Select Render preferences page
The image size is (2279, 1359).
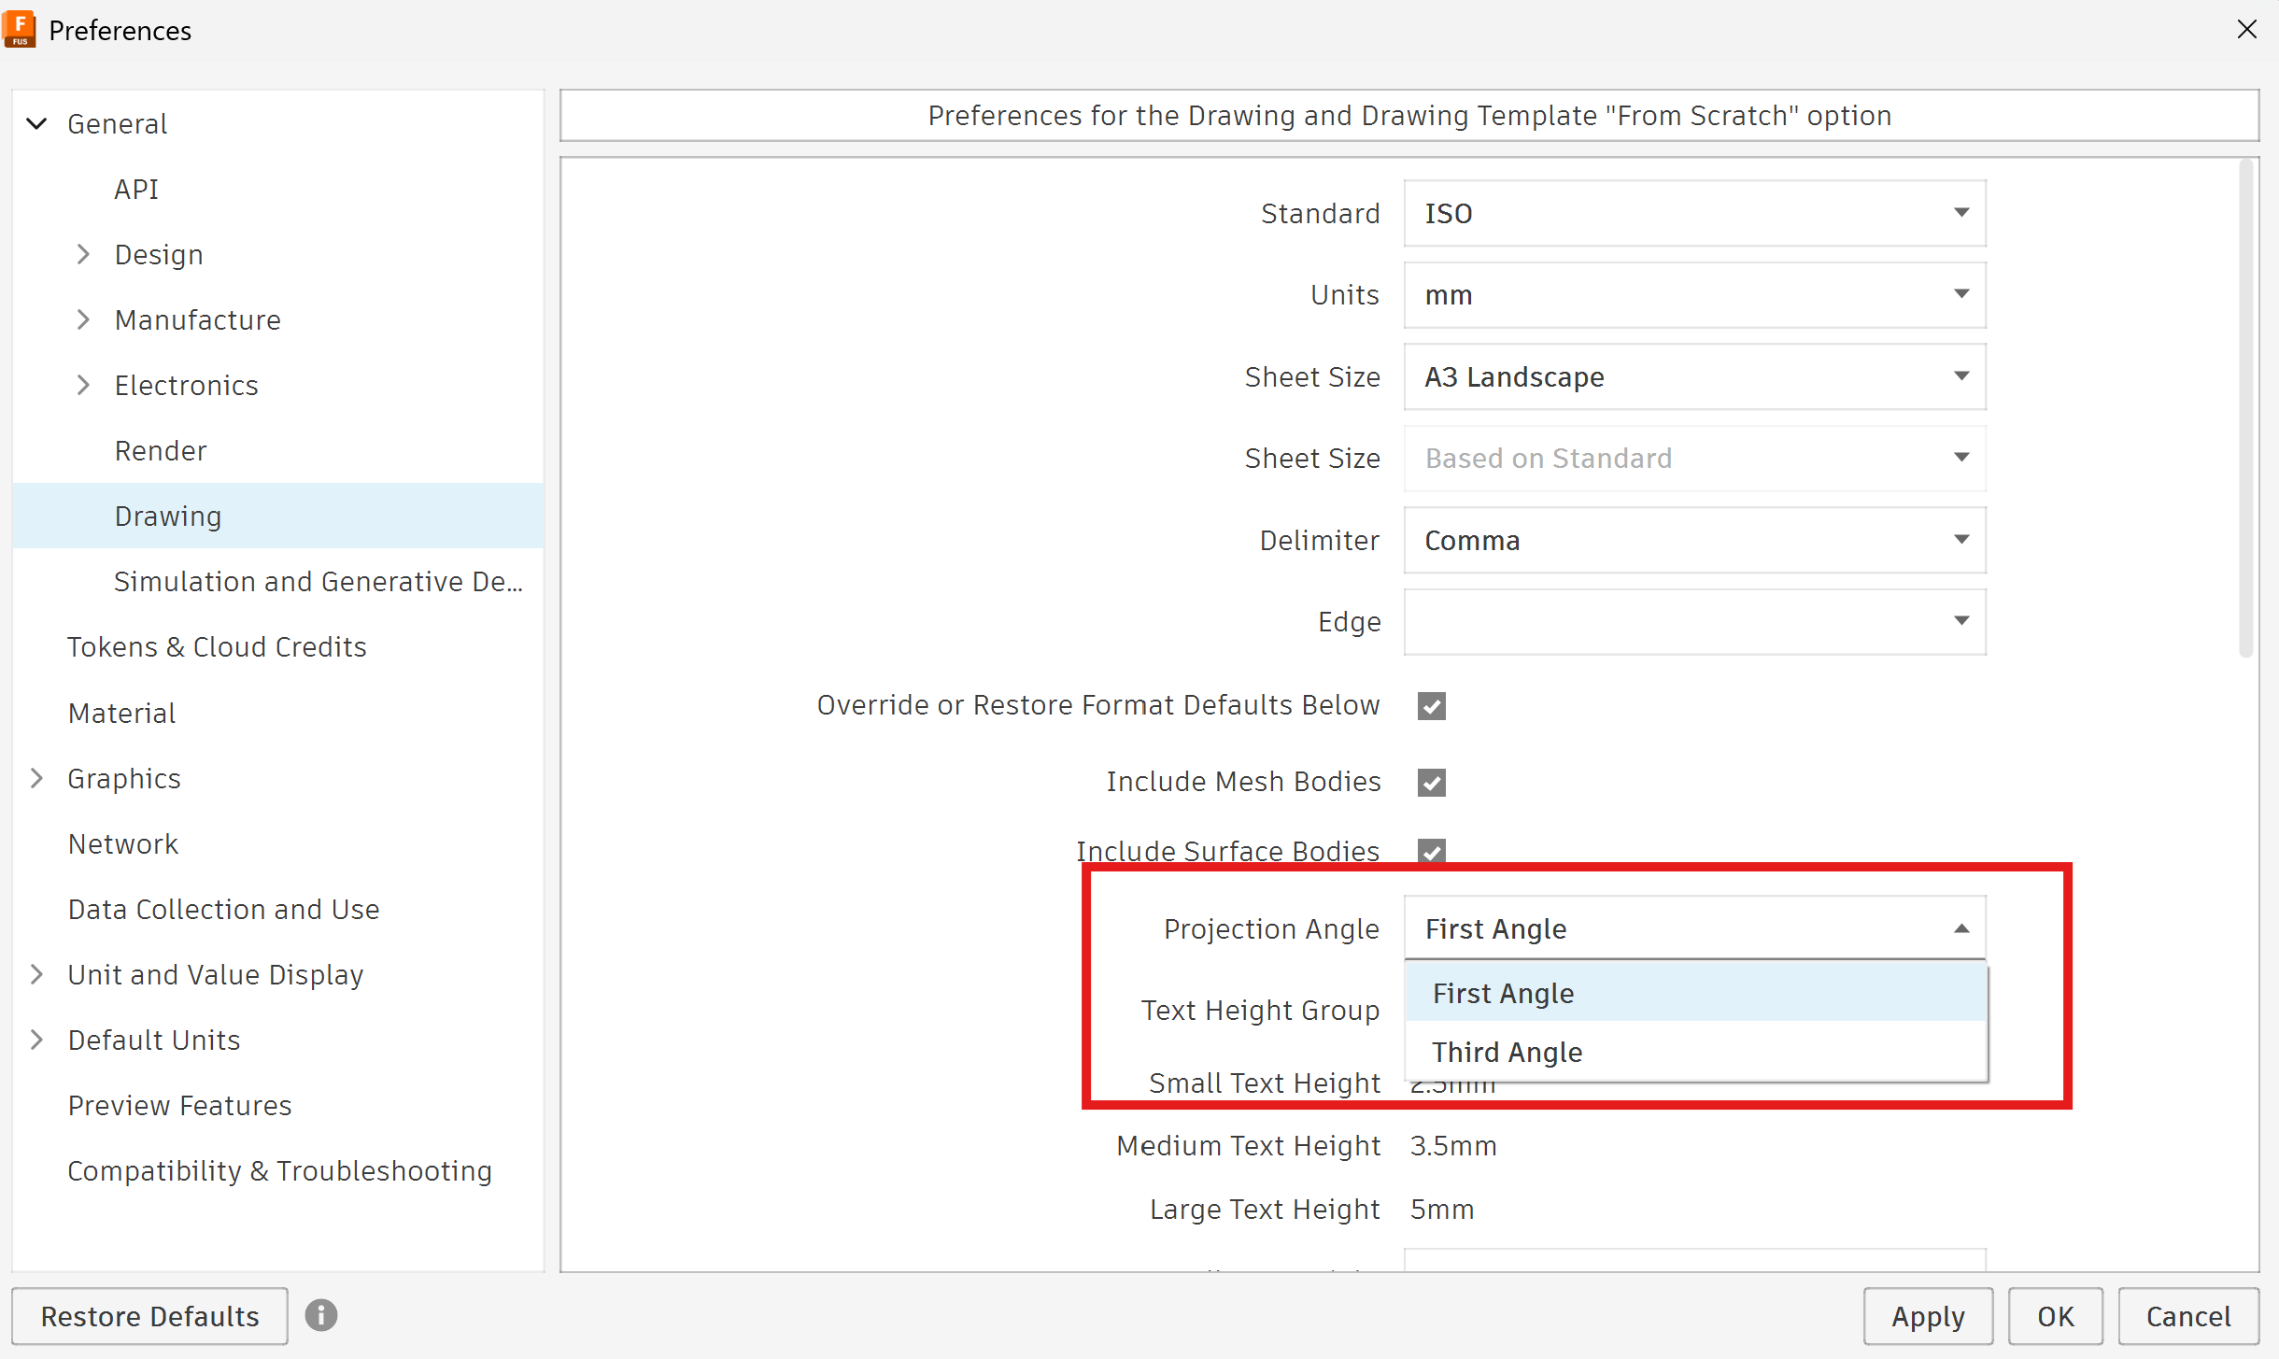(x=161, y=450)
